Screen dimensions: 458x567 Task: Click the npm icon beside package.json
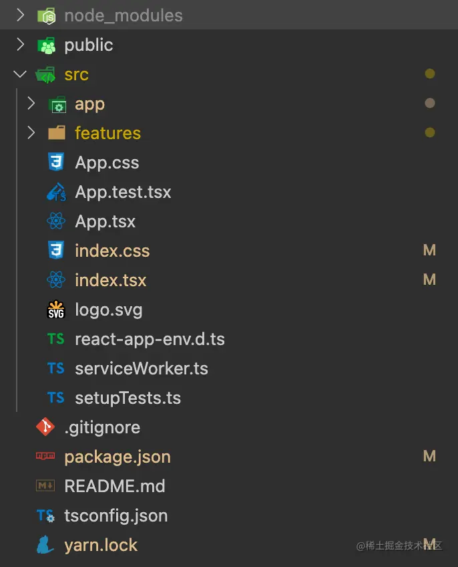click(x=45, y=457)
